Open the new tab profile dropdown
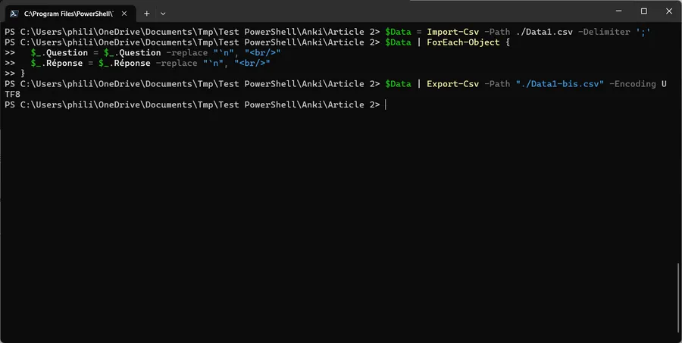 pos(163,13)
